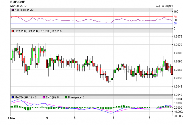Click the 0.0000 MACD axis value
The height and width of the screenshot is (125, 183).
pyautogui.click(x=178, y=107)
